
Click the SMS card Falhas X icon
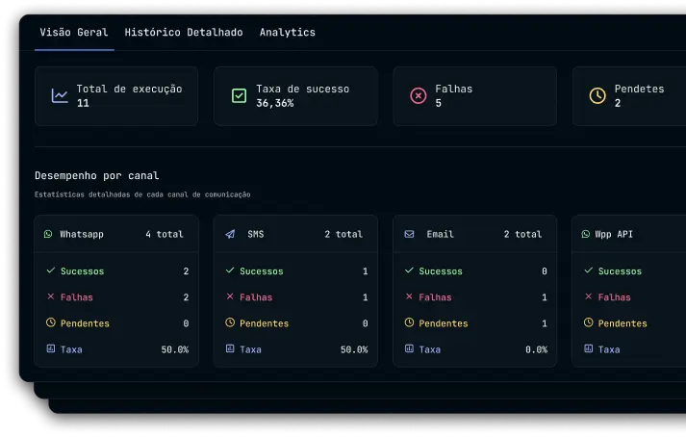[x=230, y=297]
